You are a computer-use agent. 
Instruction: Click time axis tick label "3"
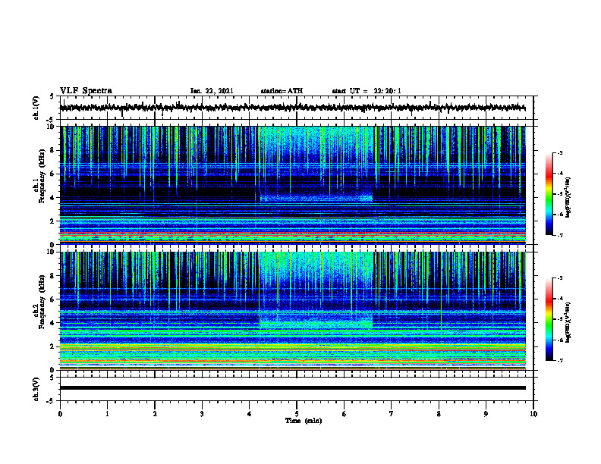pyautogui.click(x=202, y=414)
